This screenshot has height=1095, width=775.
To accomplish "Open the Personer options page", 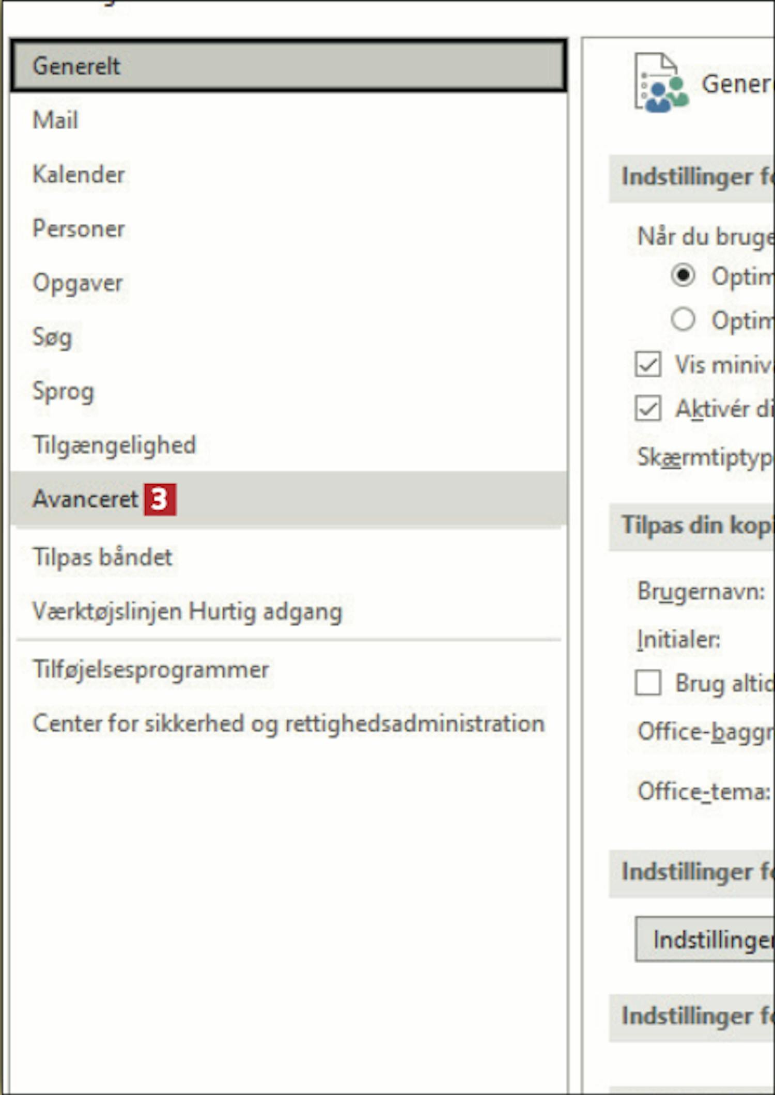I will (288, 228).
